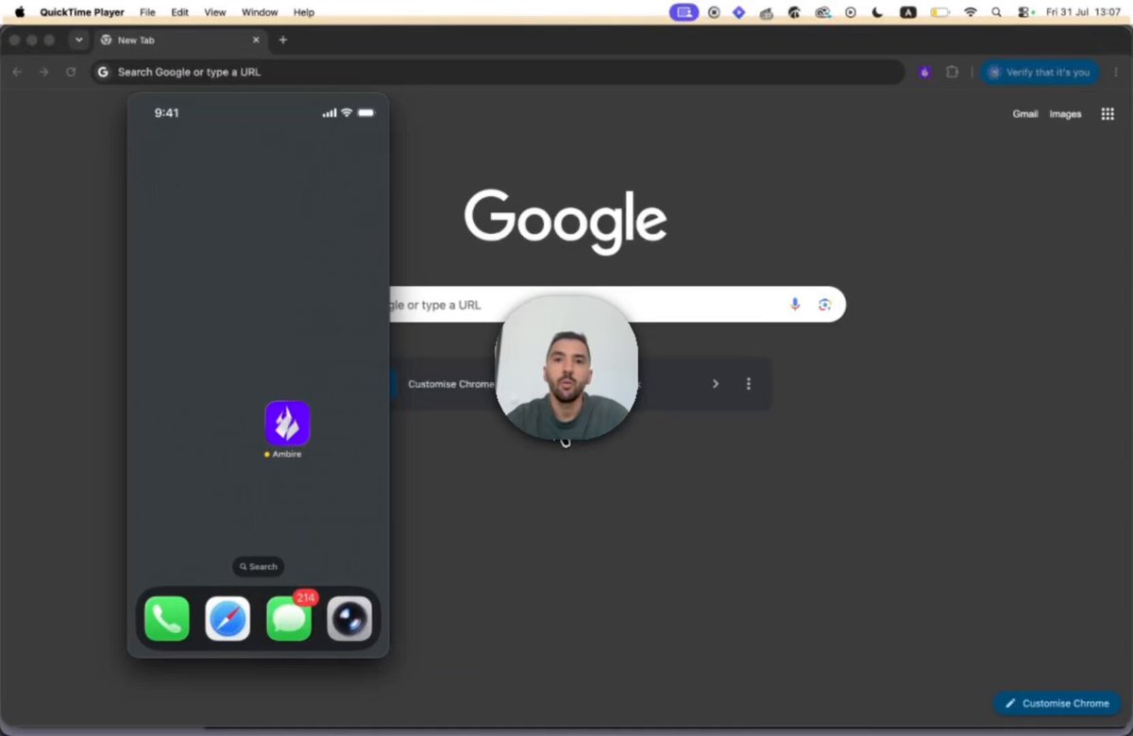This screenshot has width=1133, height=736.
Task: Open the Wi-Fi menu bar icon
Action: (x=971, y=12)
